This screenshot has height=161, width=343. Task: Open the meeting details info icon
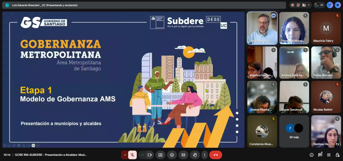[x=311, y=155]
